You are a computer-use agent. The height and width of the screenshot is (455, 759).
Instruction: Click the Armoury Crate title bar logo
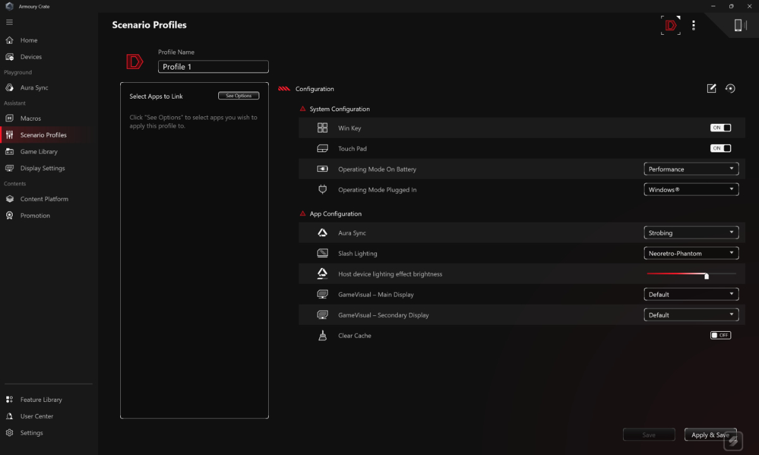[x=9, y=6]
